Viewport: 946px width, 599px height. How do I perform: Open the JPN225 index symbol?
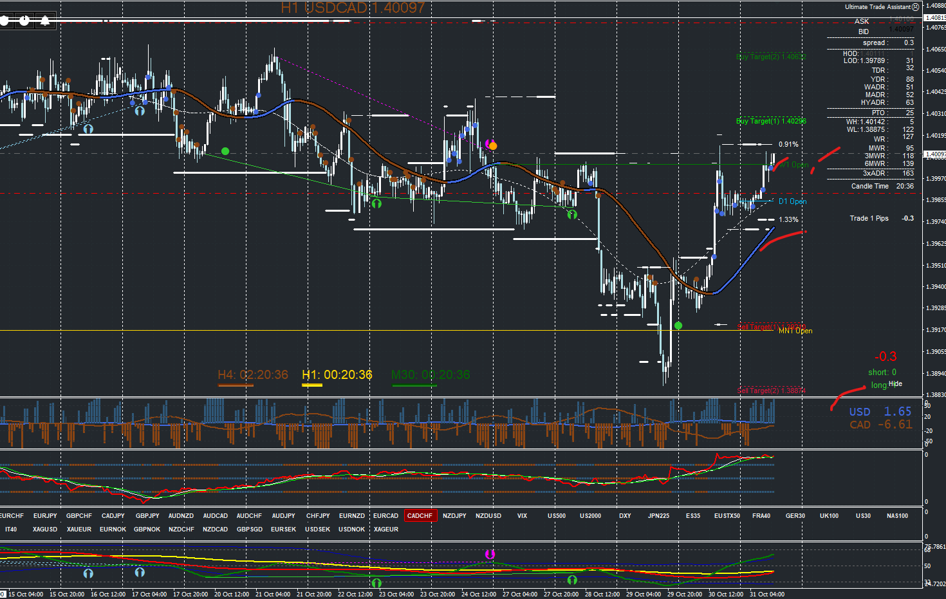658,515
